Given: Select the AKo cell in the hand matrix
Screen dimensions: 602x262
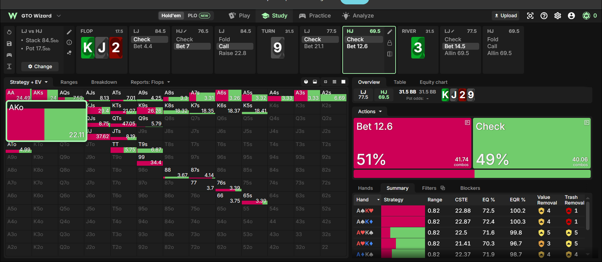Looking at the screenshot, I should 46,121.
